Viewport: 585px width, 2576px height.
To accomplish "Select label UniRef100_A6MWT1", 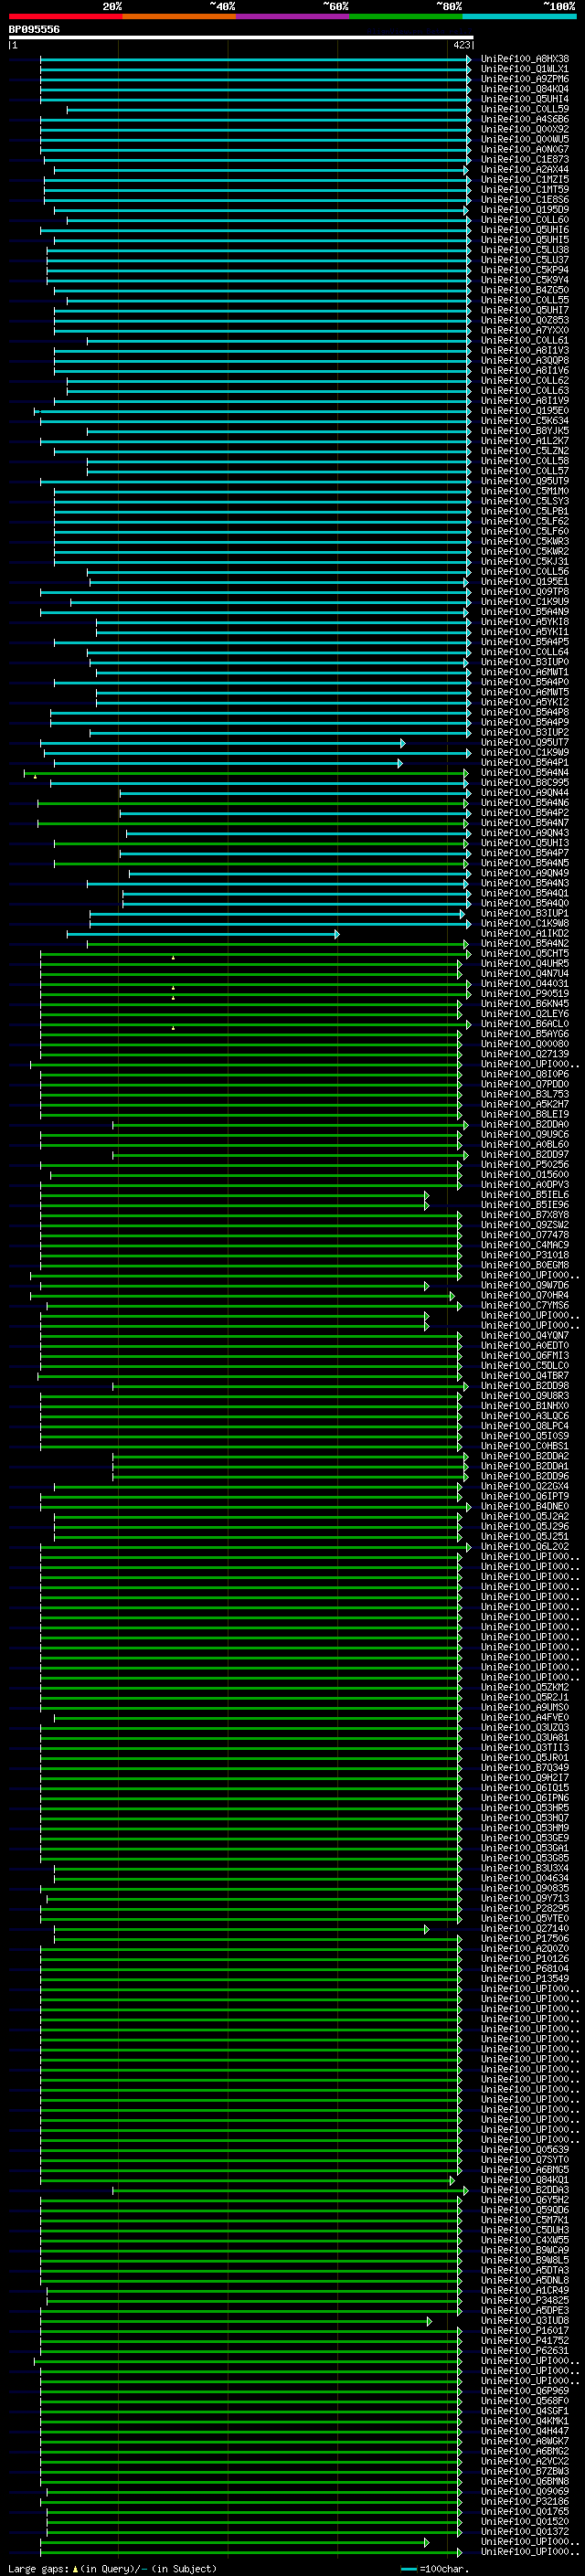I will (x=524, y=672).
